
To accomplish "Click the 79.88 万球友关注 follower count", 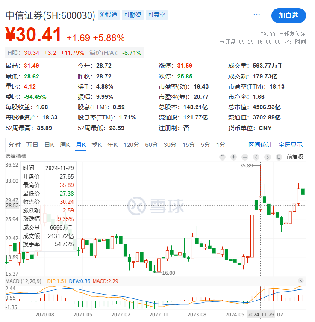I will tap(283, 34).
